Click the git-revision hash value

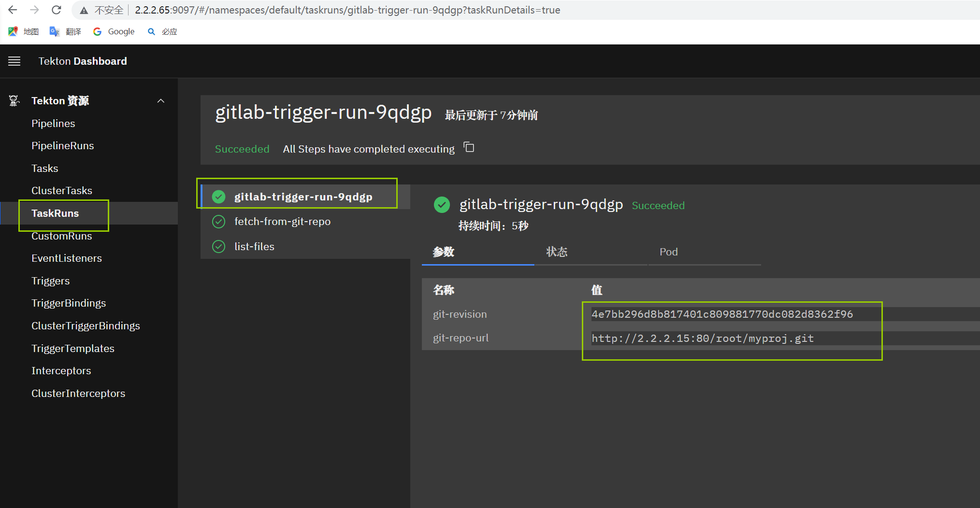coord(722,314)
